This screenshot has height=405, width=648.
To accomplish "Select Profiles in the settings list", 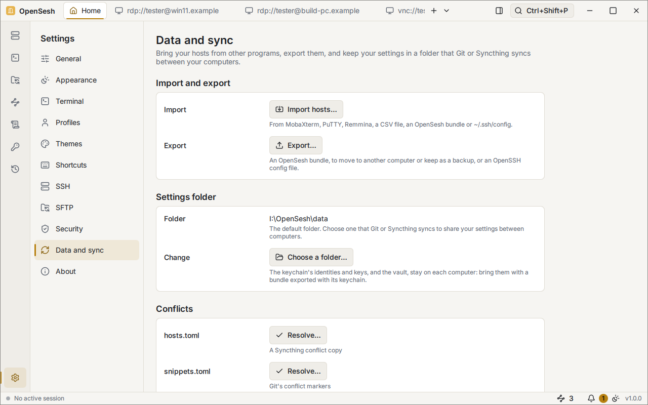I will coord(87,123).
